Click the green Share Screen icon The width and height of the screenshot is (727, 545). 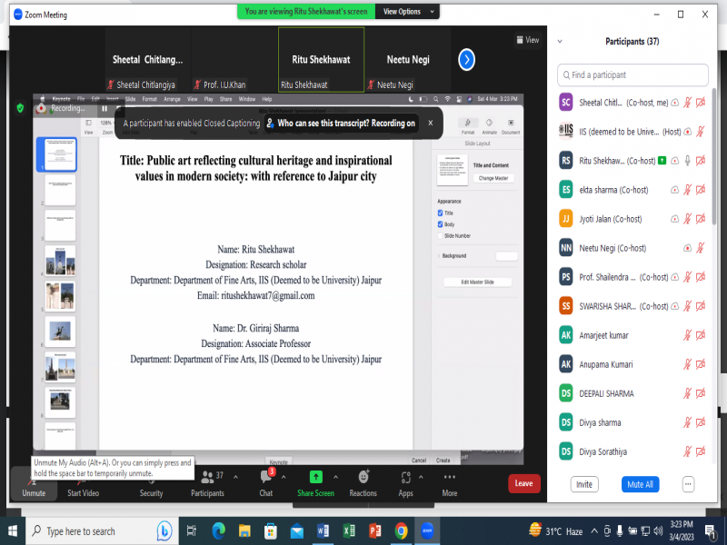(x=315, y=478)
